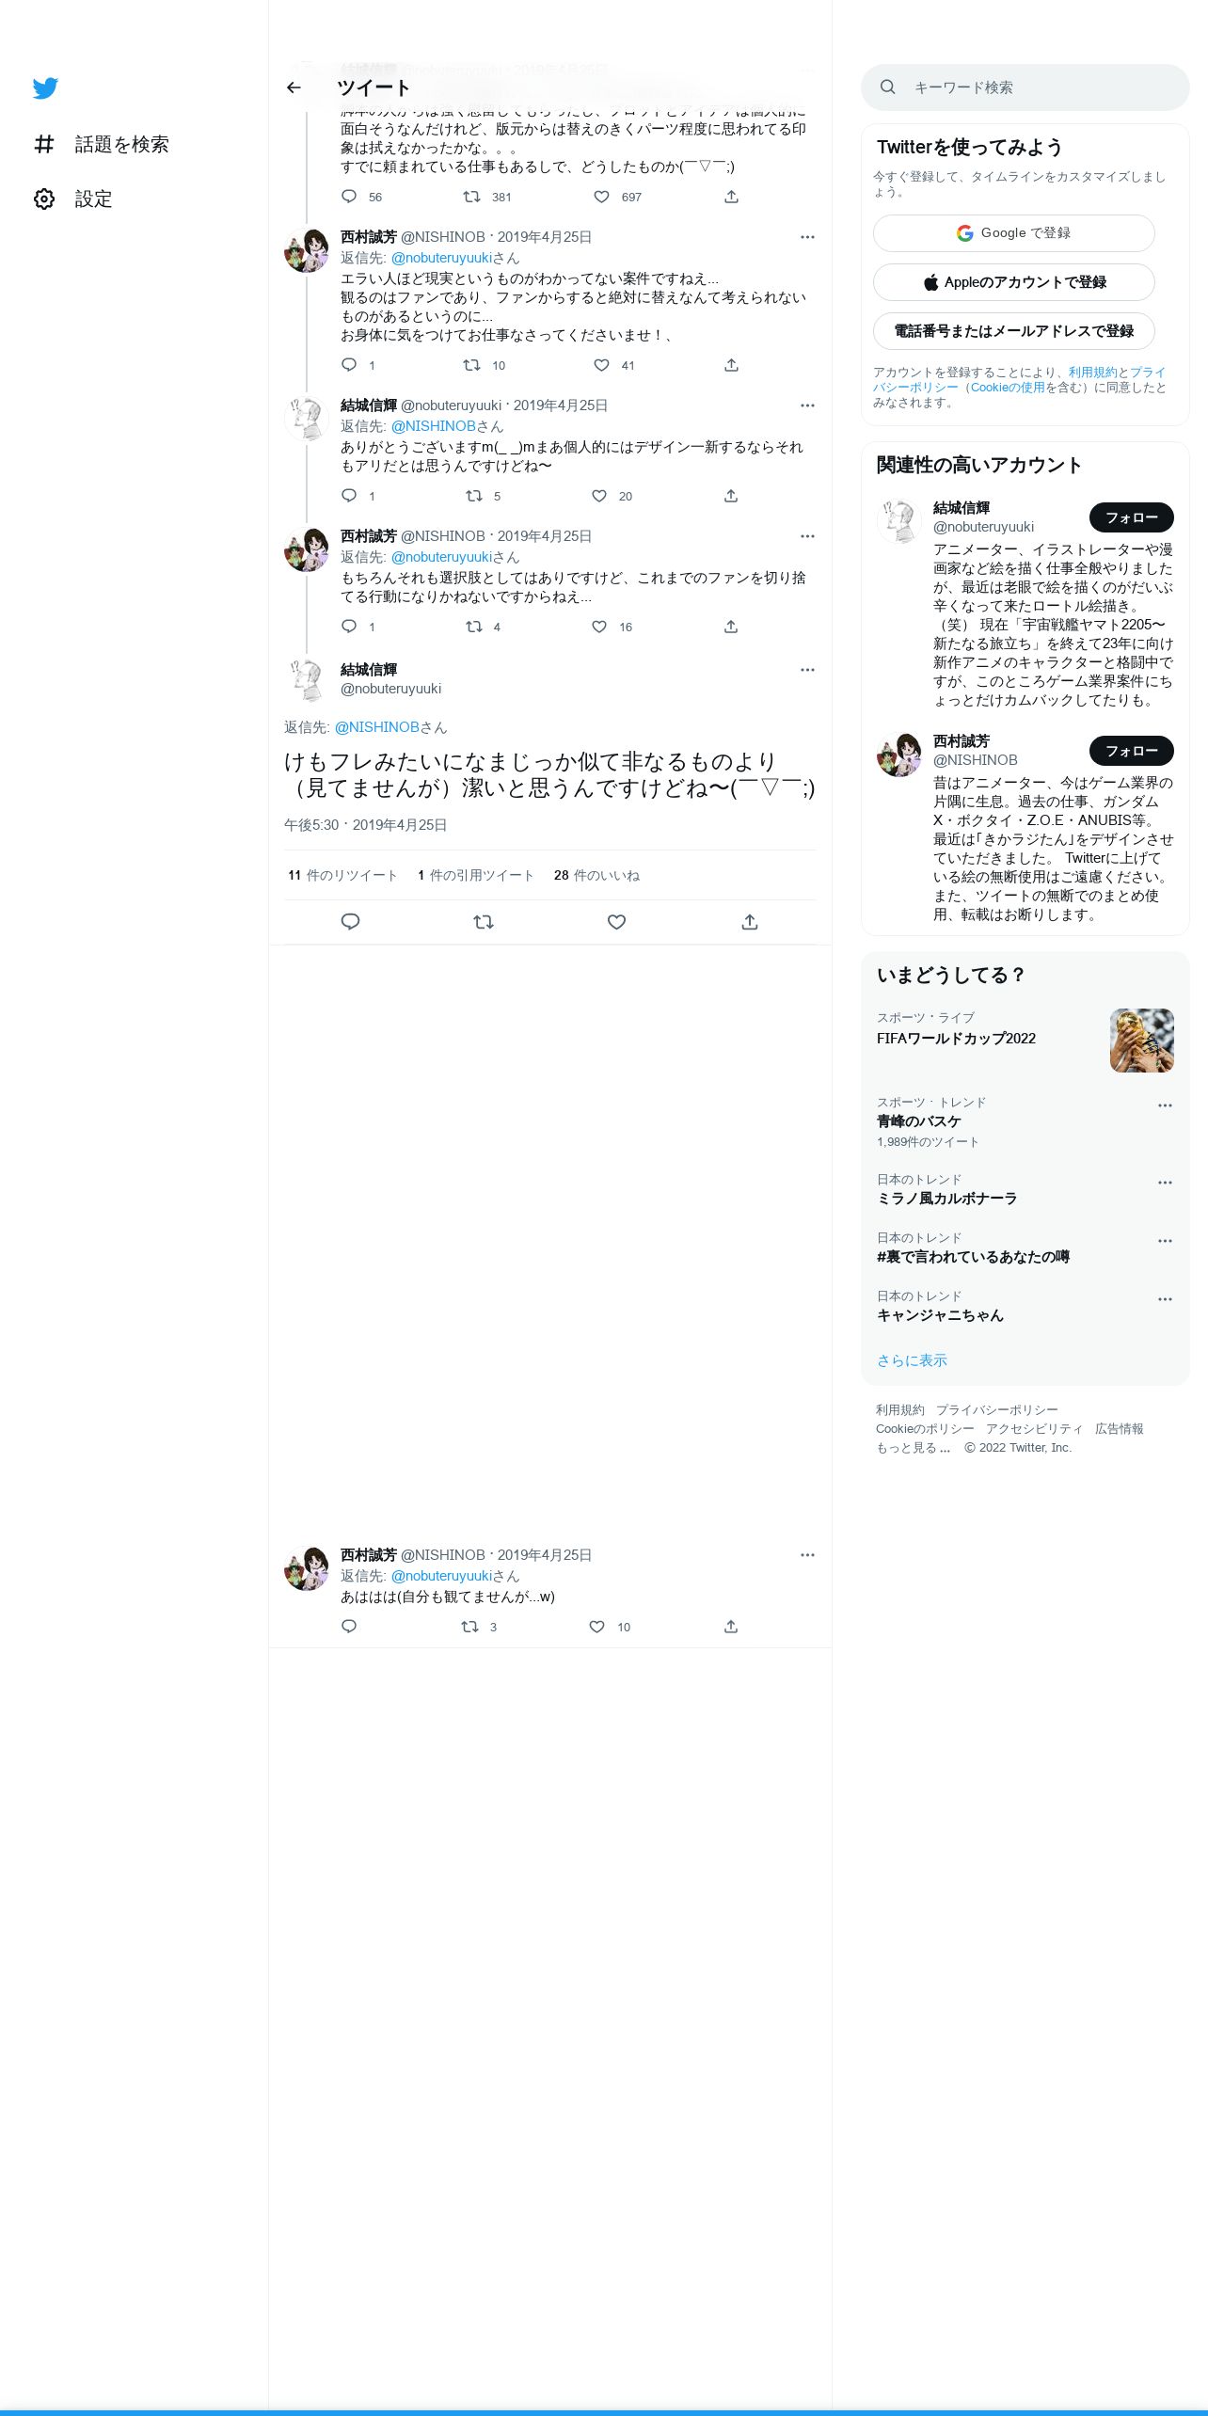This screenshot has height=2416, width=1208.
Task: Click the Twitter bird logo
Action: coord(45,87)
